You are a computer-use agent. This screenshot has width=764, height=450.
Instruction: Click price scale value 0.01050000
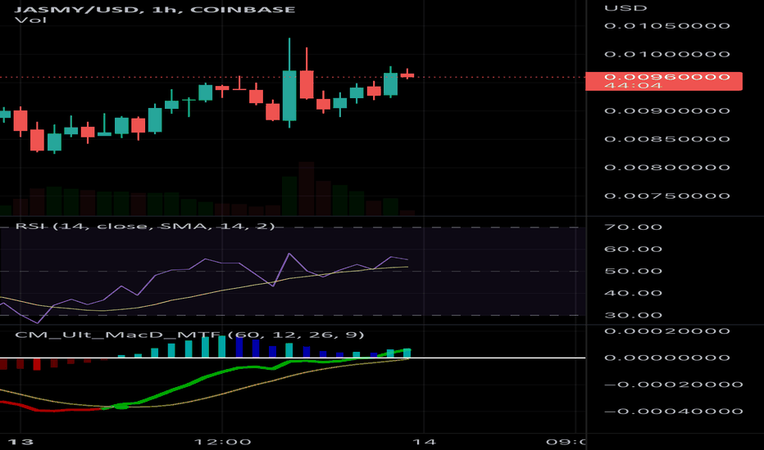coord(667,26)
